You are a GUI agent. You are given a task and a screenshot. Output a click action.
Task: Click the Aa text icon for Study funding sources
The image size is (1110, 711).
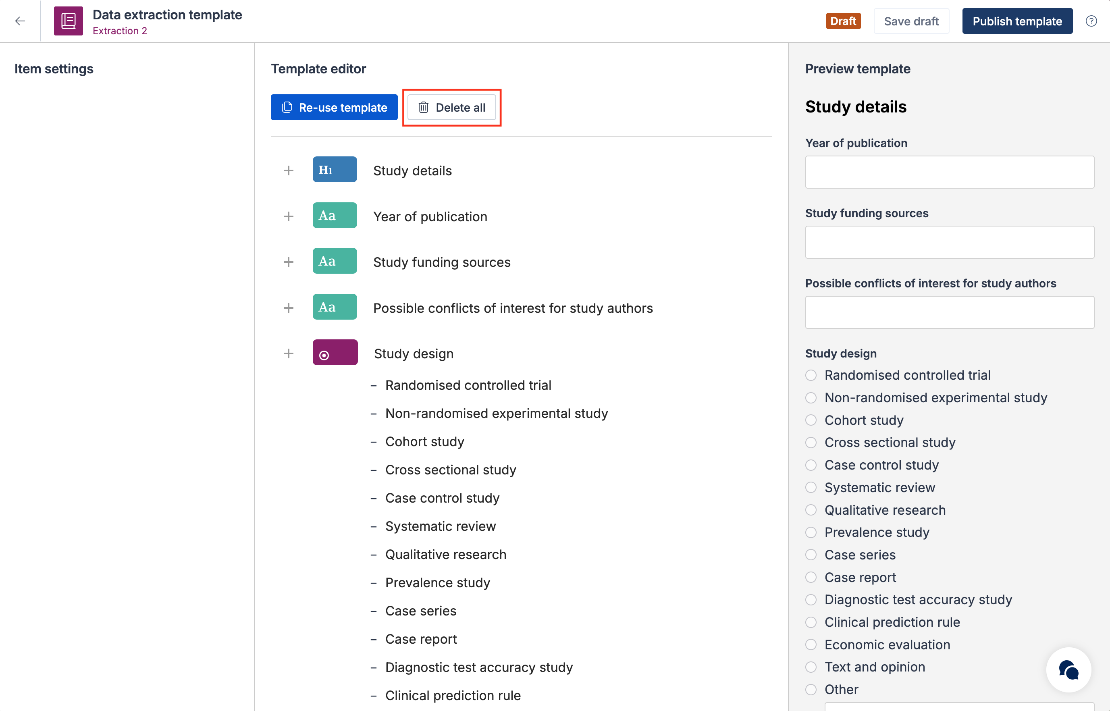tap(335, 261)
